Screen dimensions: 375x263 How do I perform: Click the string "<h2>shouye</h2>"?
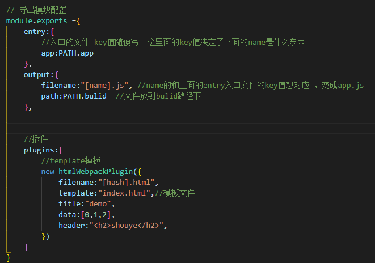pyautogui.click(x=127, y=226)
